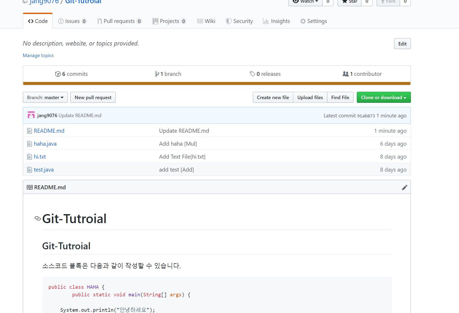Switch to Pull requests tab

120,21
